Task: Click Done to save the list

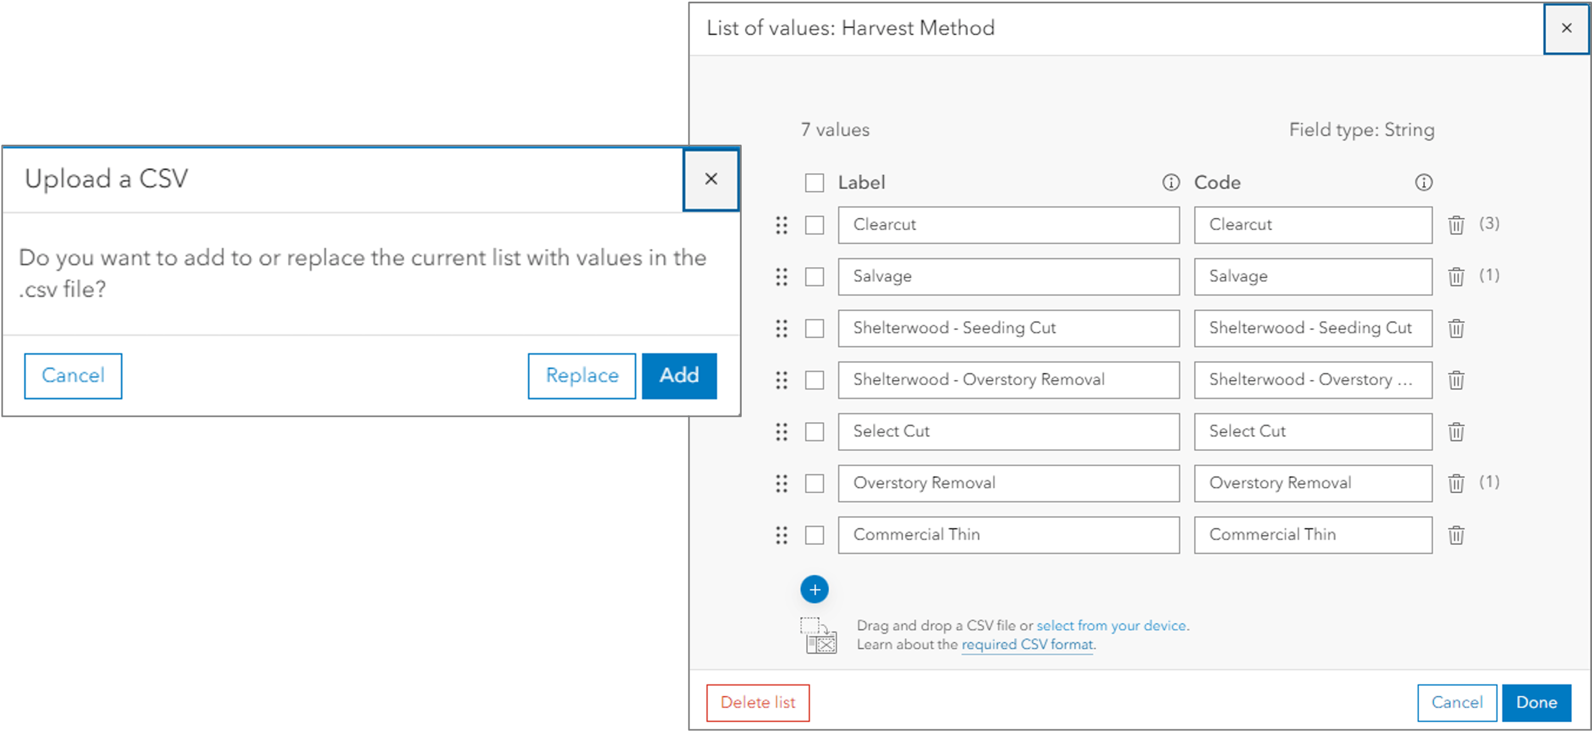Action: tap(1537, 702)
